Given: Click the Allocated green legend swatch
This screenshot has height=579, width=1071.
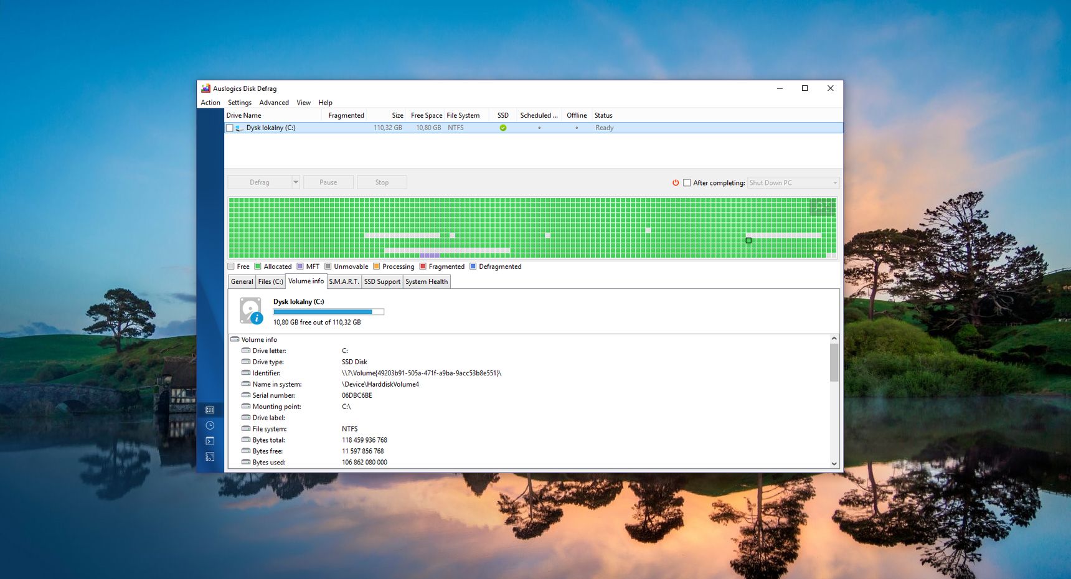Looking at the screenshot, I should [258, 266].
